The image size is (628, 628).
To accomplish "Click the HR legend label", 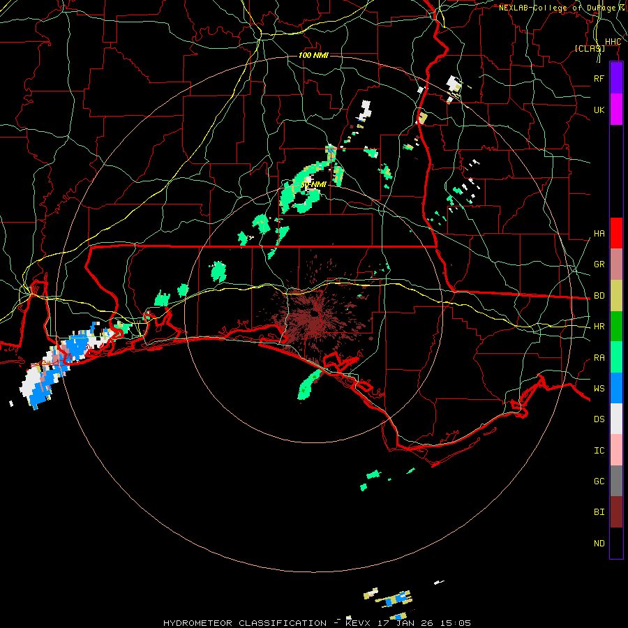I will (599, 327).
